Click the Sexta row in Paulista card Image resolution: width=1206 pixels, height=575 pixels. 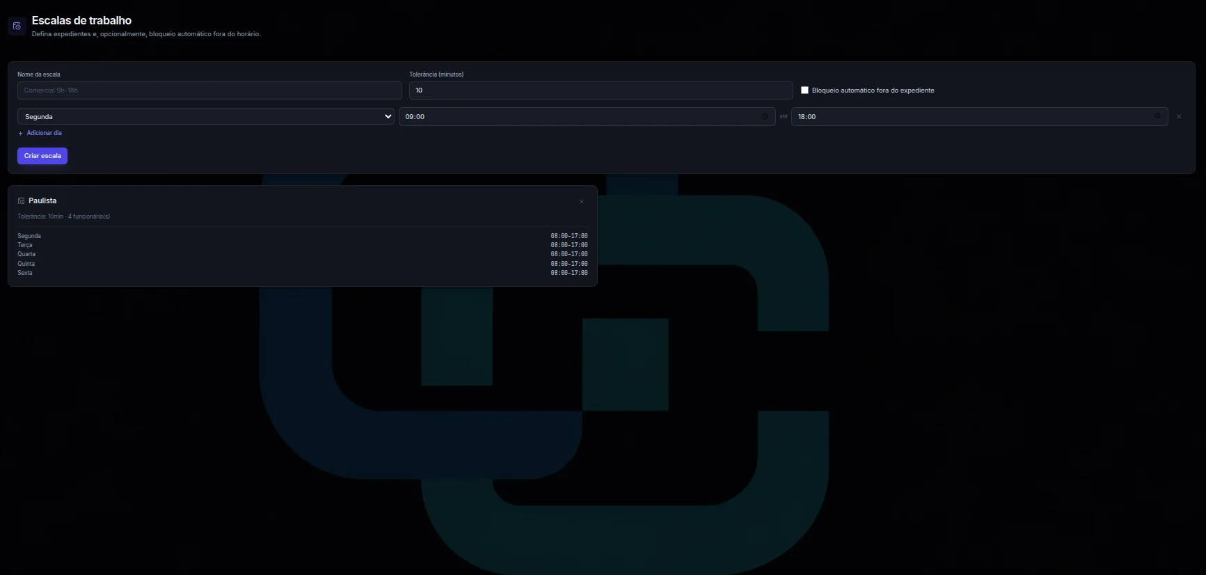tap(303, 273)
